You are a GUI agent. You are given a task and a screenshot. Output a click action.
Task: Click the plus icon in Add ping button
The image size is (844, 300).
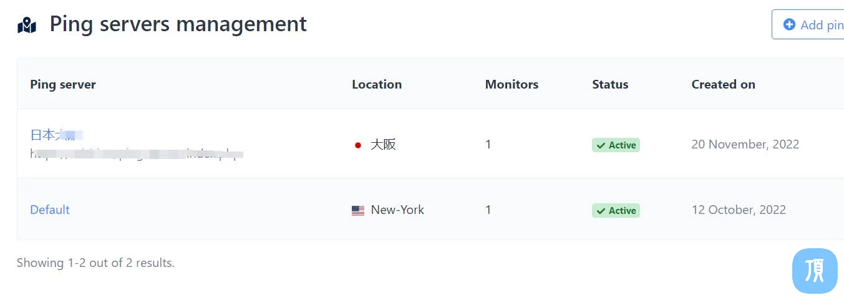pos(789,24)
